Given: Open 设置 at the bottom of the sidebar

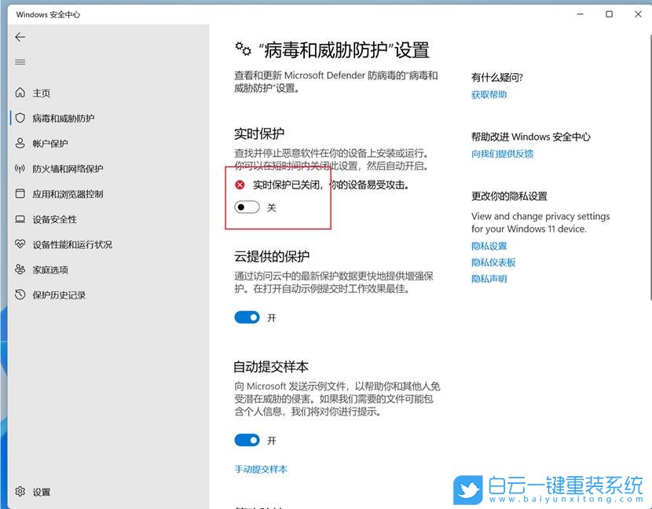Looking at the screenshot, I should pos(33,491).
